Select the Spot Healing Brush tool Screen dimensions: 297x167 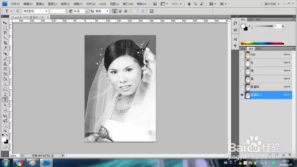click(5, 54)
